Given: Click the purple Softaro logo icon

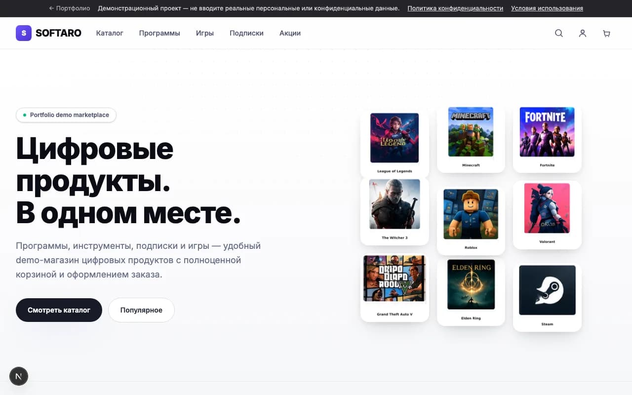Looking at the screenshot, I should (x=24, y=33).
